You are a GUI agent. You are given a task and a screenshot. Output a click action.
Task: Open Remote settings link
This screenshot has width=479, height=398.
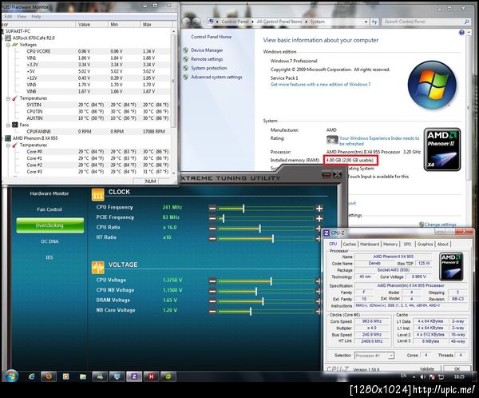click(x=207, y=59)
